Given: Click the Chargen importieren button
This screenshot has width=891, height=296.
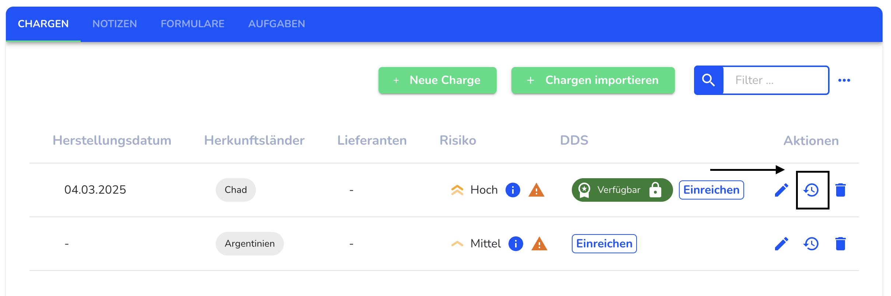Looking at the screenshot, I should (x=593, y=80).
